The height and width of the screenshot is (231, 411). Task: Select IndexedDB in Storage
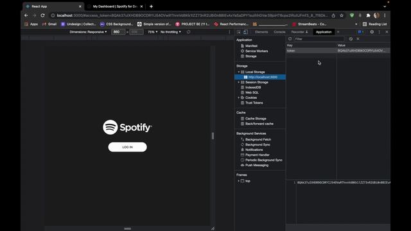click(x=253, y=87)
